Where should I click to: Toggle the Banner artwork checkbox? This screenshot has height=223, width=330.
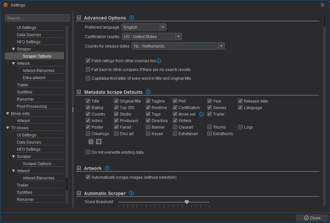point(148,127)
